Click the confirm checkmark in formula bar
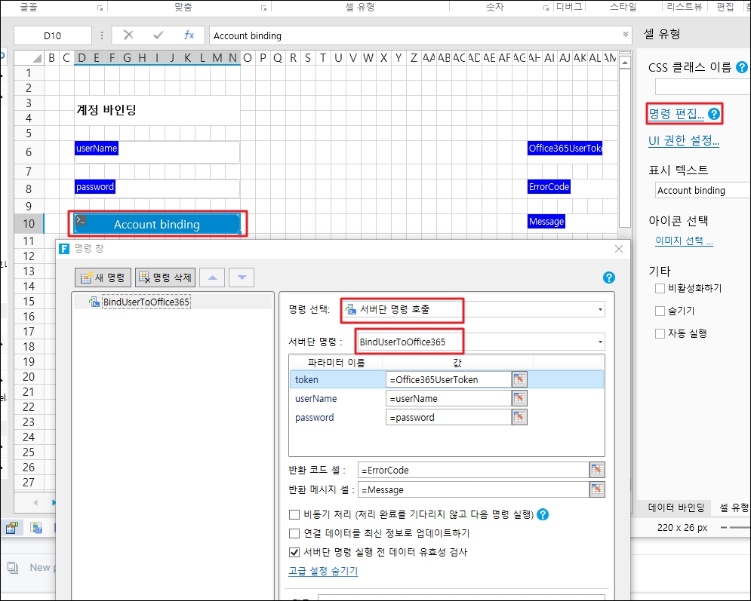The image size is (751, 601). [158, 35]
